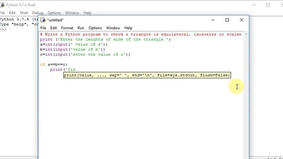Open the Edit menu in Python Shell window
Screen dimensions: 283x159
pyautogui.click(x=12, y=13)
